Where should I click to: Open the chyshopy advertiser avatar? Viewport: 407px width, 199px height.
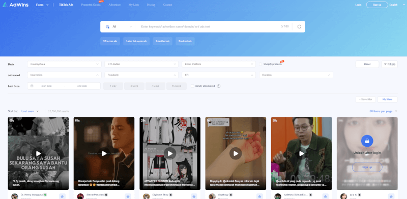212,196
